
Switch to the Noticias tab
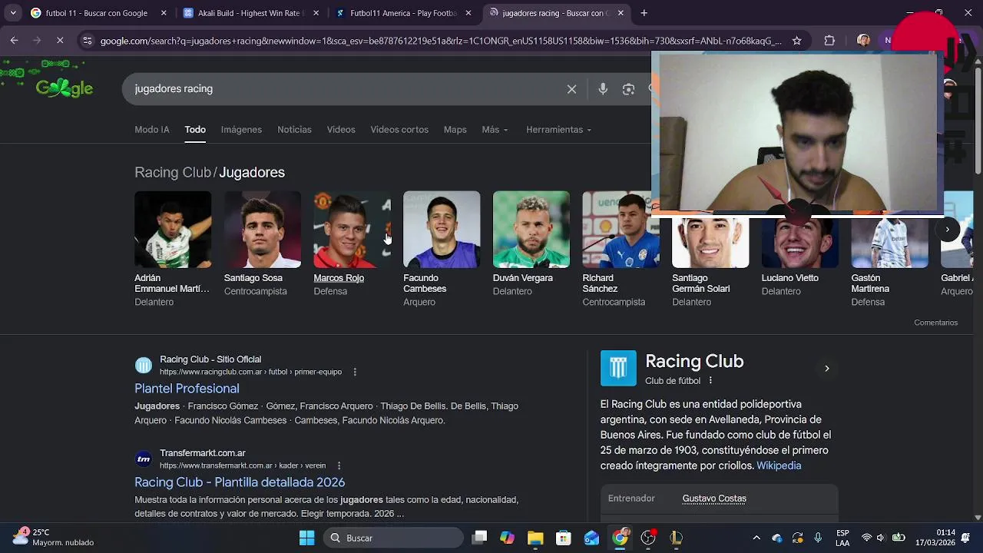click(x=294, y=130)
